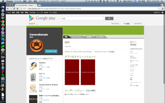The height and width of the screenshot is (103, 165).
Task: Open the GoHome app listing
Action: pos(42,63)
